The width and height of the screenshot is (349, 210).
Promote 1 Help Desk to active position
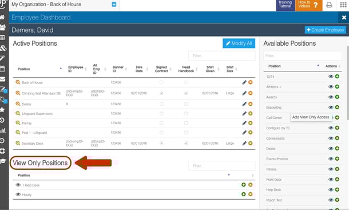click(244, 185)
